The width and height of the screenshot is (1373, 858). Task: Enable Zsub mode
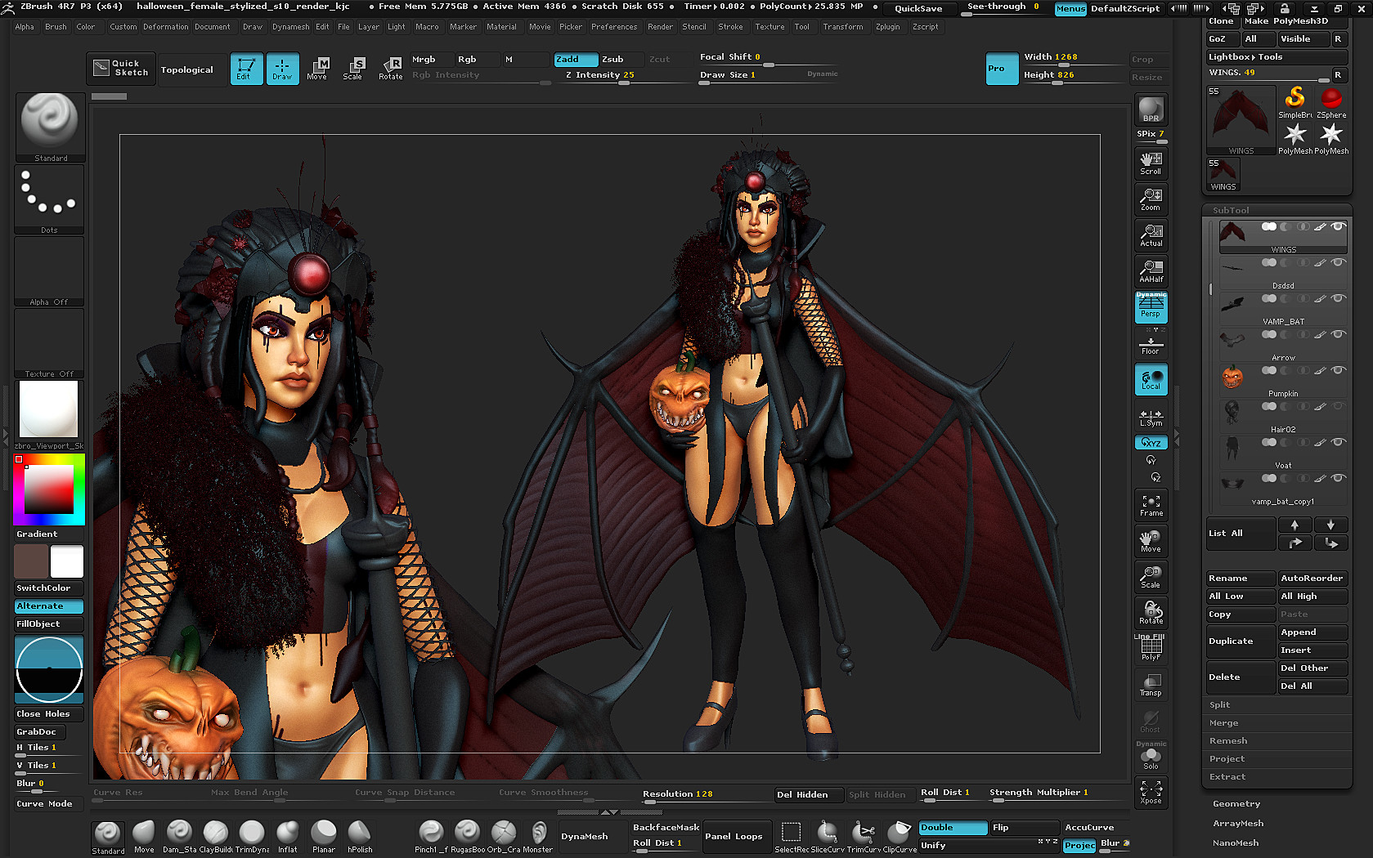coord(621,60)
